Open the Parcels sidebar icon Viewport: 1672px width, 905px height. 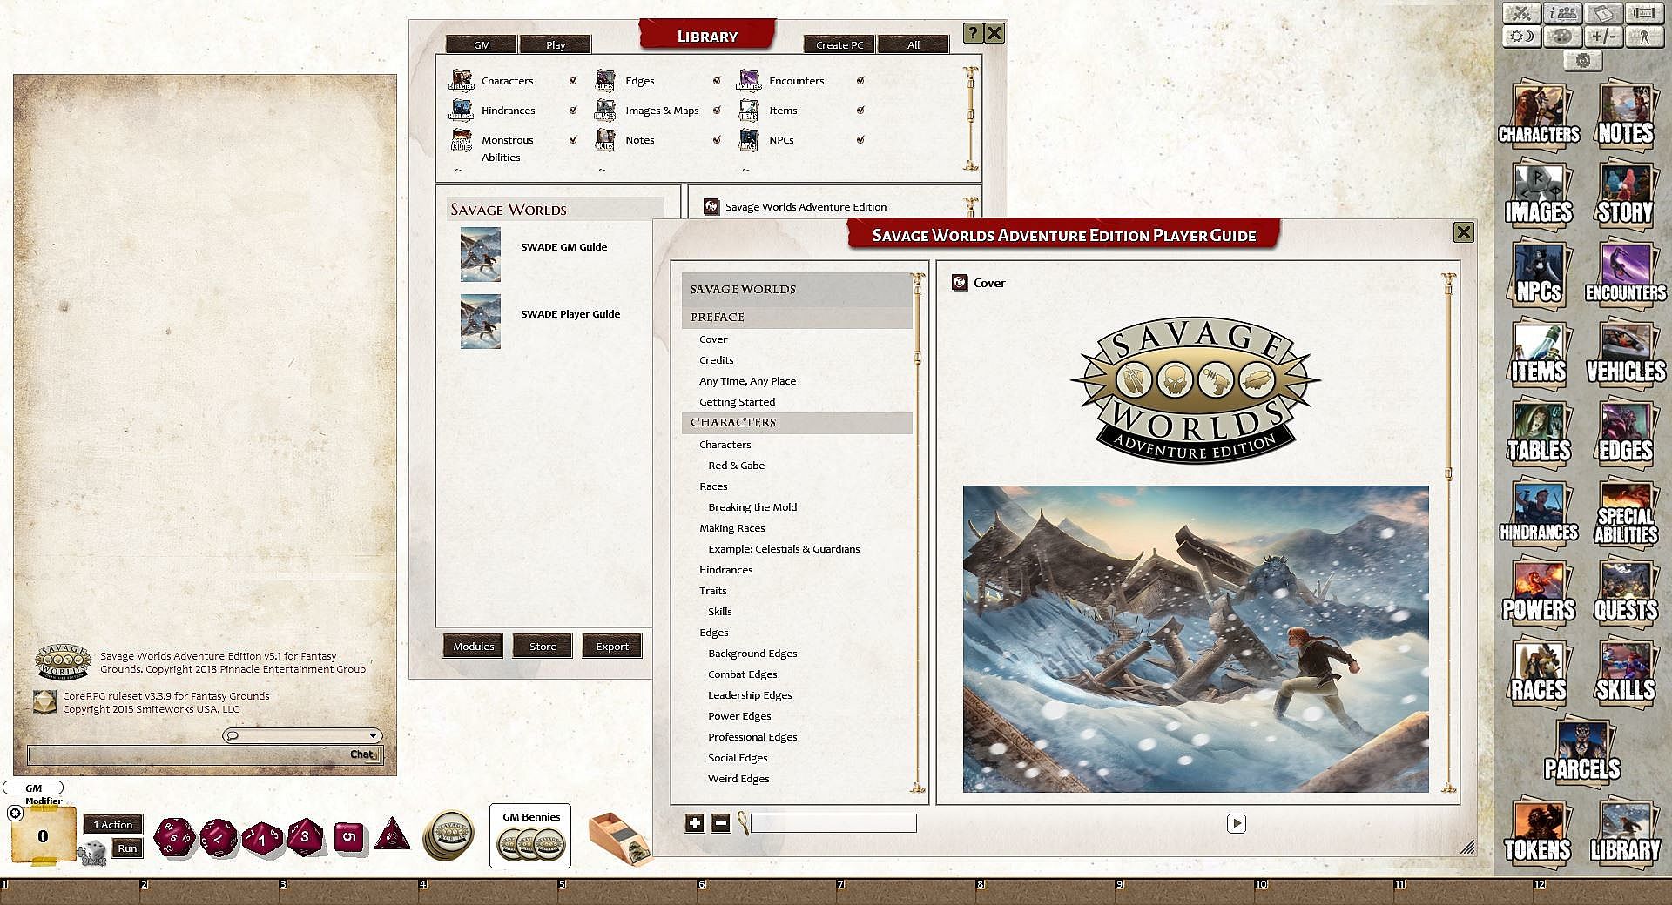(1582, 750)
